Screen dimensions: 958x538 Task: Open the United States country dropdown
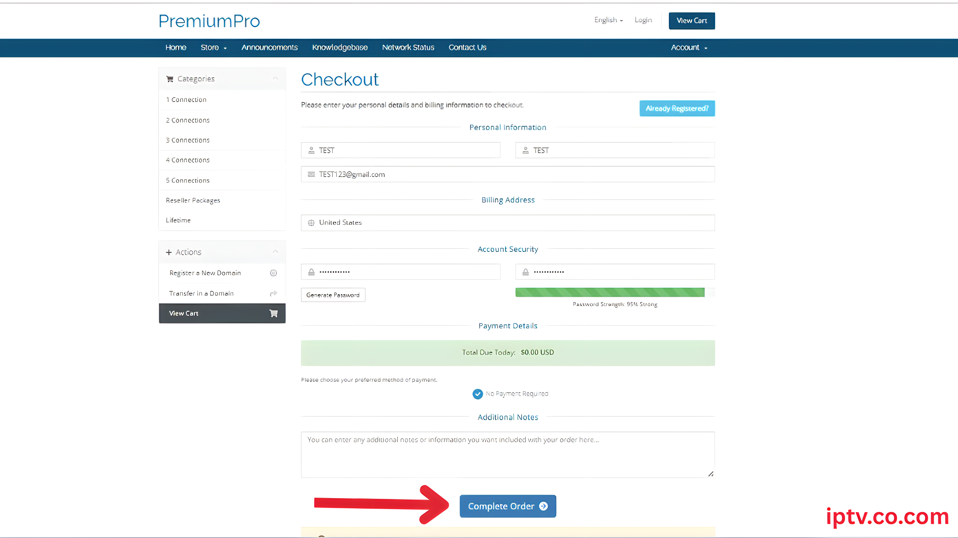508,222
